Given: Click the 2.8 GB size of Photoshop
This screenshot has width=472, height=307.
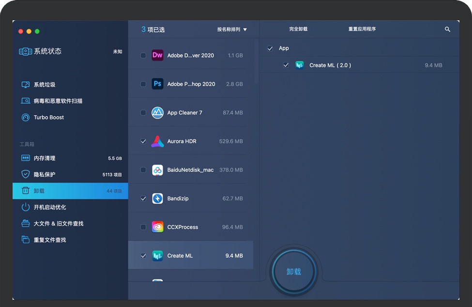Looking at the screenshot, I should (234, 84).
